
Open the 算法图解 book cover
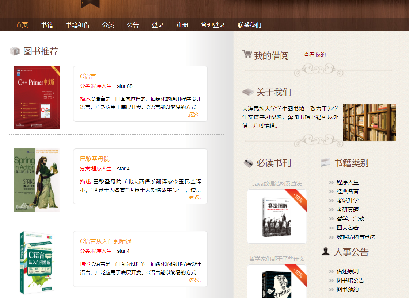click(277, 217)
